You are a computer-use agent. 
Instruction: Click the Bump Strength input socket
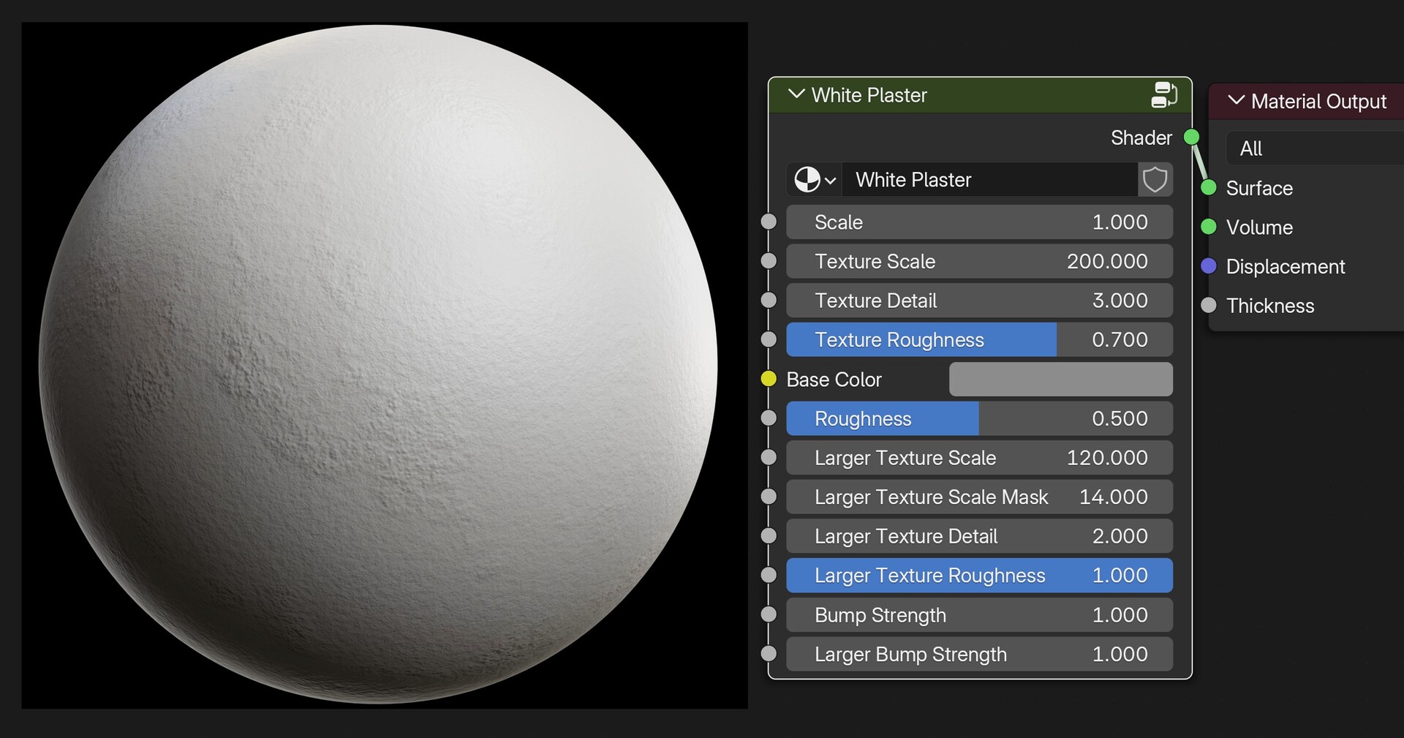point(769,614)
